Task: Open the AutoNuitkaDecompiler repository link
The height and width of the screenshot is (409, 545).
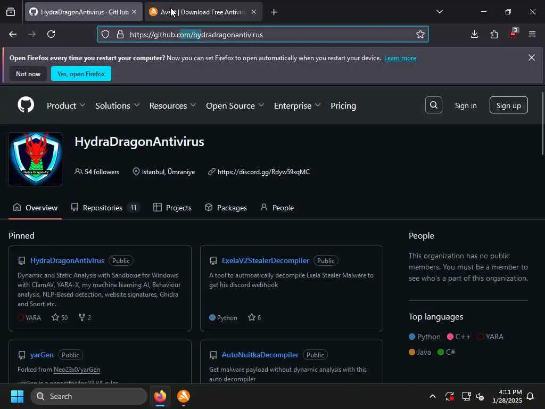Action: click(260, 355)
